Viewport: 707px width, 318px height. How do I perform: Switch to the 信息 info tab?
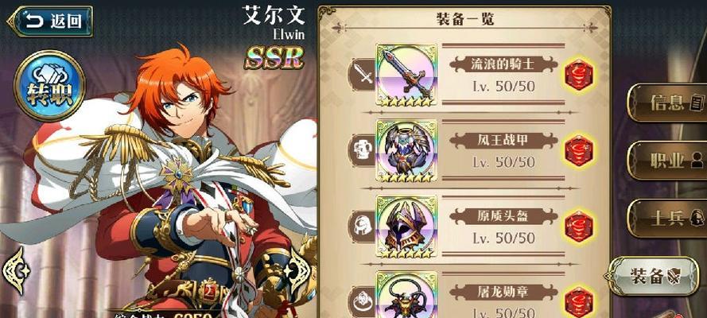pos(668,103)
